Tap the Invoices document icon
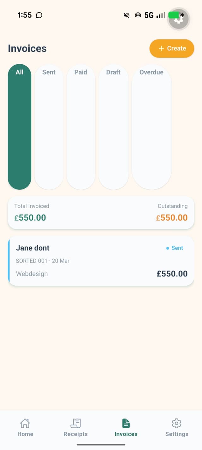 point(126,423)
